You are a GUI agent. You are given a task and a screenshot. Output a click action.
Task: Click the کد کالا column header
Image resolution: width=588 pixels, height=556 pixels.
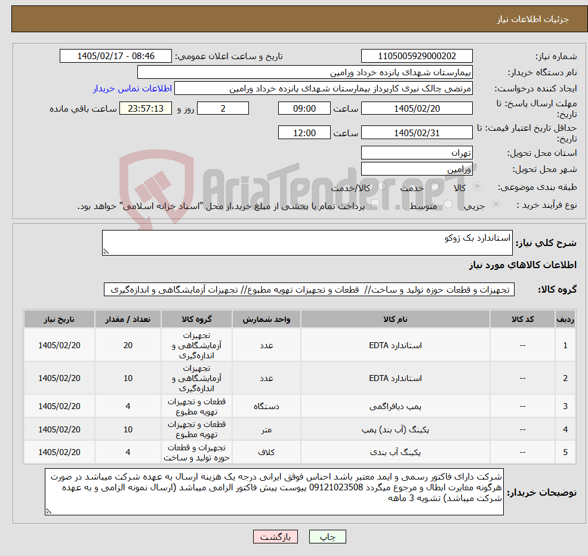pos(522,320)
